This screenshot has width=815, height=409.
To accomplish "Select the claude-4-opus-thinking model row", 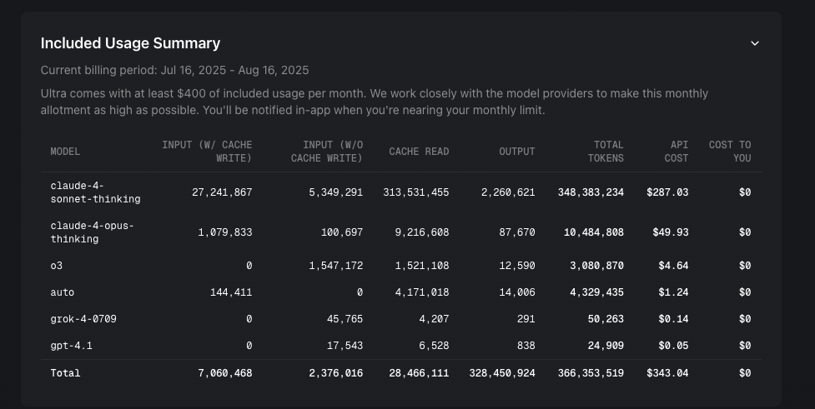I will click(92, 232).
